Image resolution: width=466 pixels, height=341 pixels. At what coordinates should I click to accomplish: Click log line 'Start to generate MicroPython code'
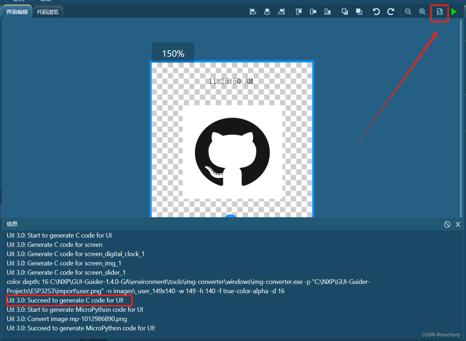[x=75, y=310]
